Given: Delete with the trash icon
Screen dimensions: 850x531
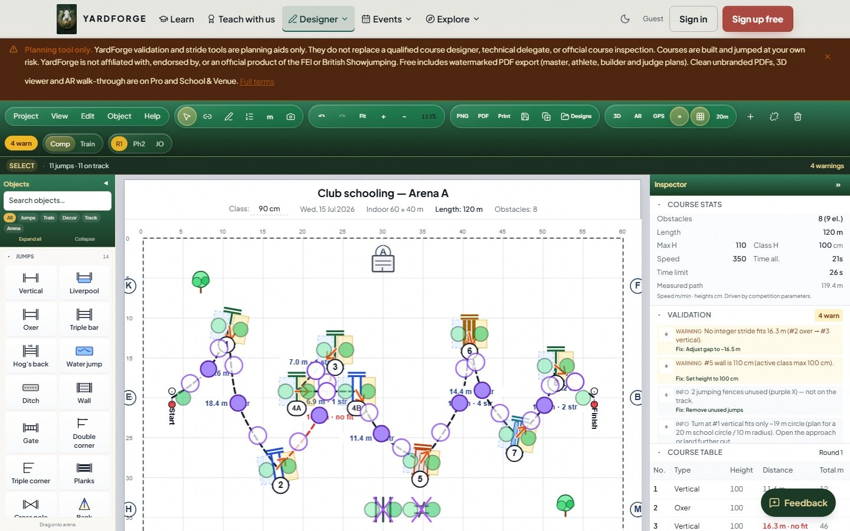Looking at the screenshot, I should tap(797, 116).
